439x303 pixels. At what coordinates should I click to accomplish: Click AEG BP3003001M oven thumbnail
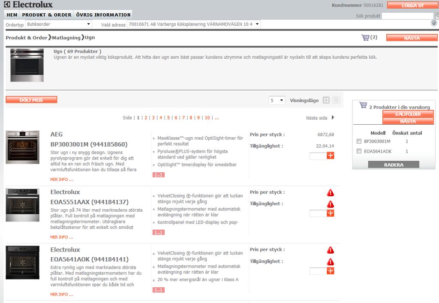[22, 147]
